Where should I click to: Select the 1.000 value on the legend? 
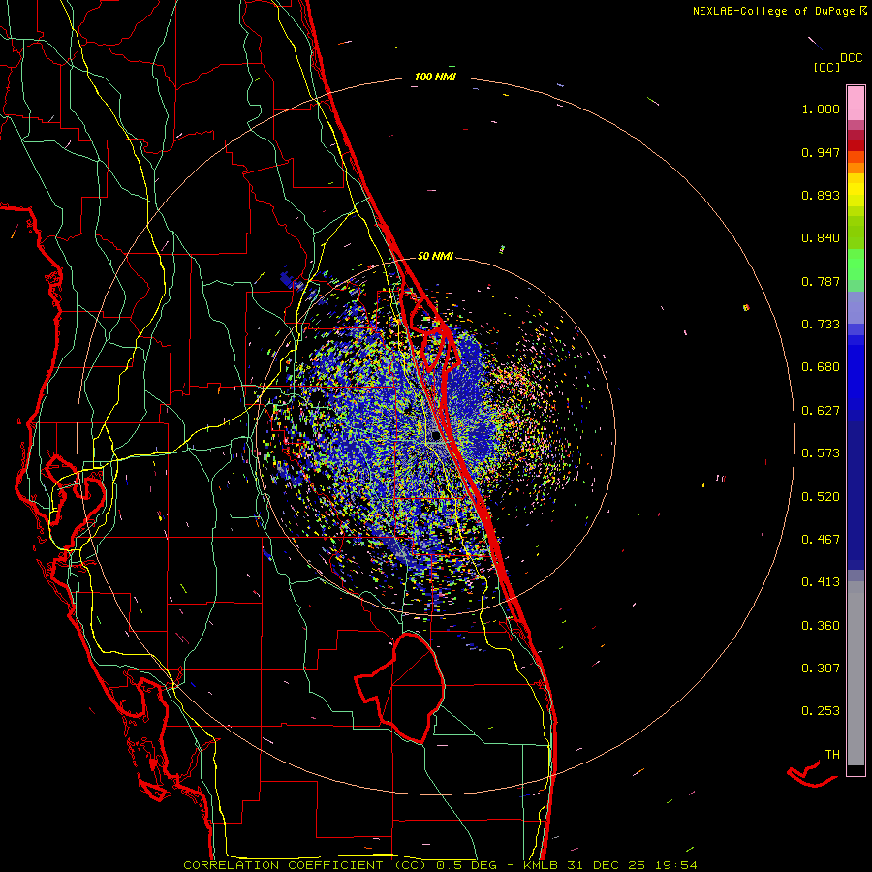[821, 109]
